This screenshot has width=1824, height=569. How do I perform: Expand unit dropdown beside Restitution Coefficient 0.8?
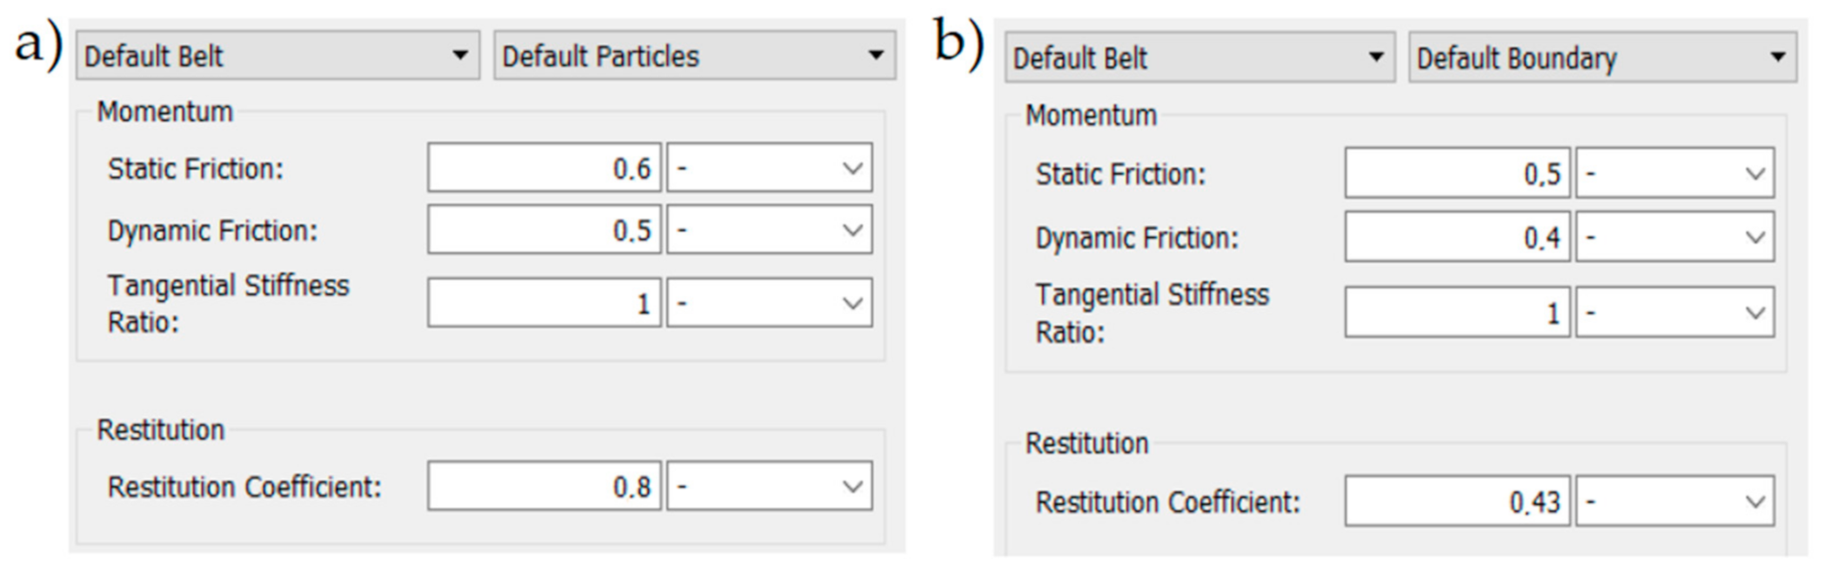click(x=769, y=486)
